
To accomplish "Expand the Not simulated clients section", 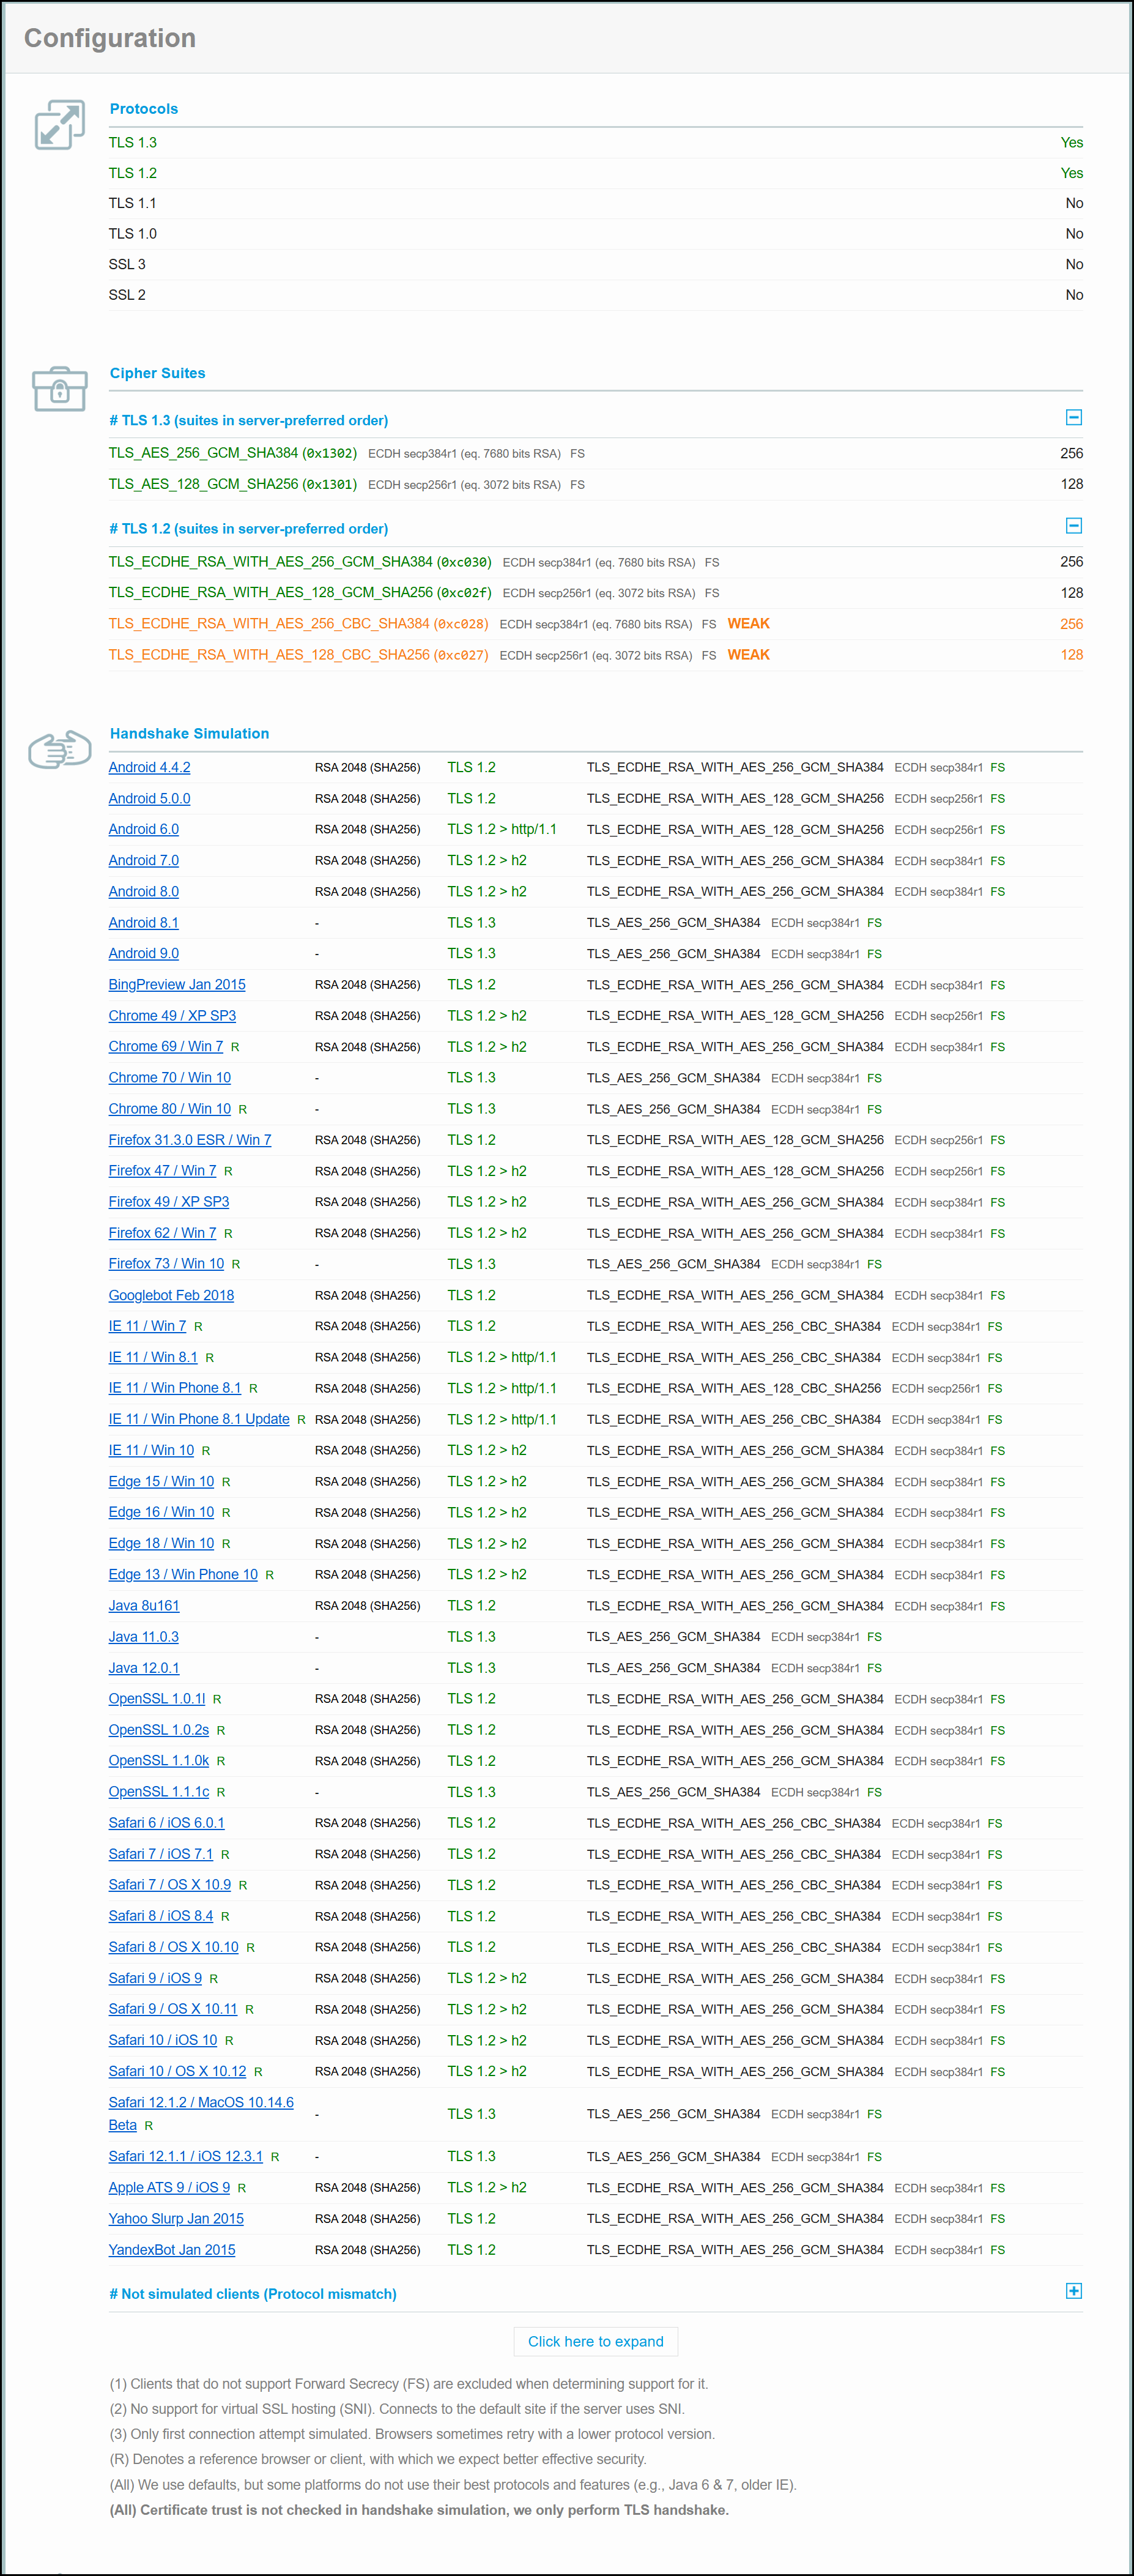I will 1073,2291.
